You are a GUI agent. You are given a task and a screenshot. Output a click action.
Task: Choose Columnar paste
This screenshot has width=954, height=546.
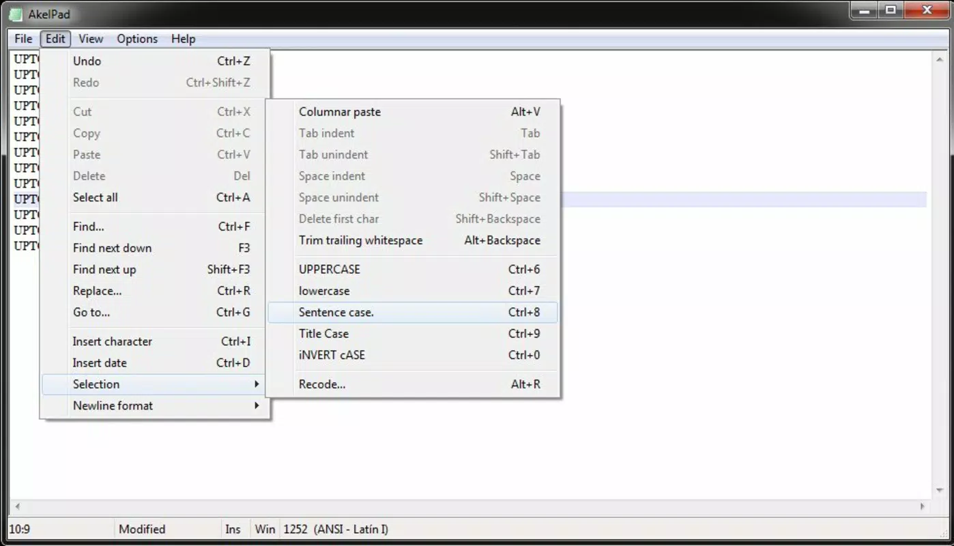(413, 112)
